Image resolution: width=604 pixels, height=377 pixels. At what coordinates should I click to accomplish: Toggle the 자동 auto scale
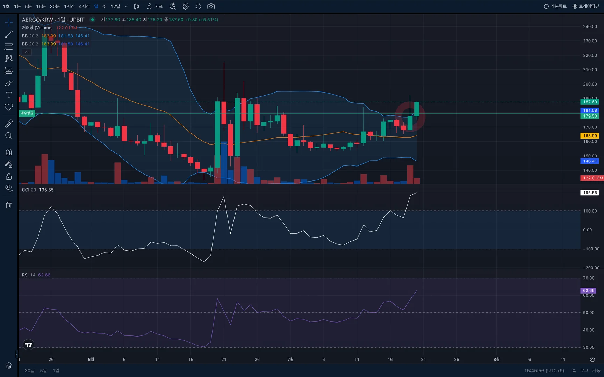(596, 371)
